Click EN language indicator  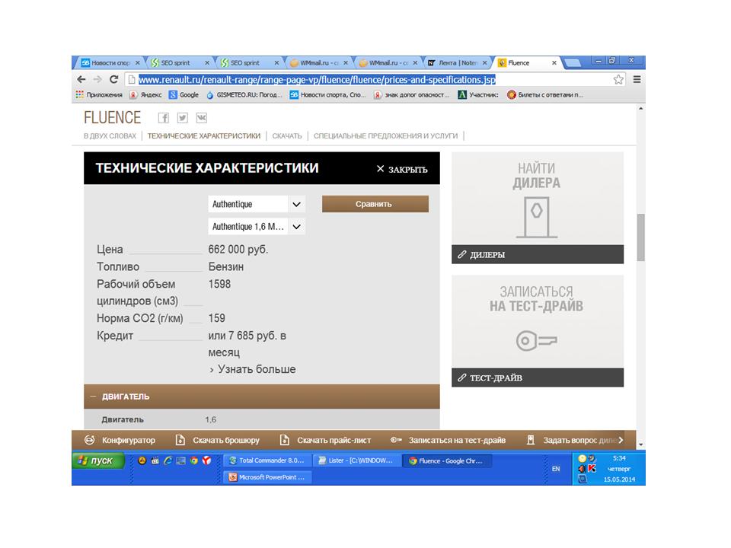click(x=556, y=469)
